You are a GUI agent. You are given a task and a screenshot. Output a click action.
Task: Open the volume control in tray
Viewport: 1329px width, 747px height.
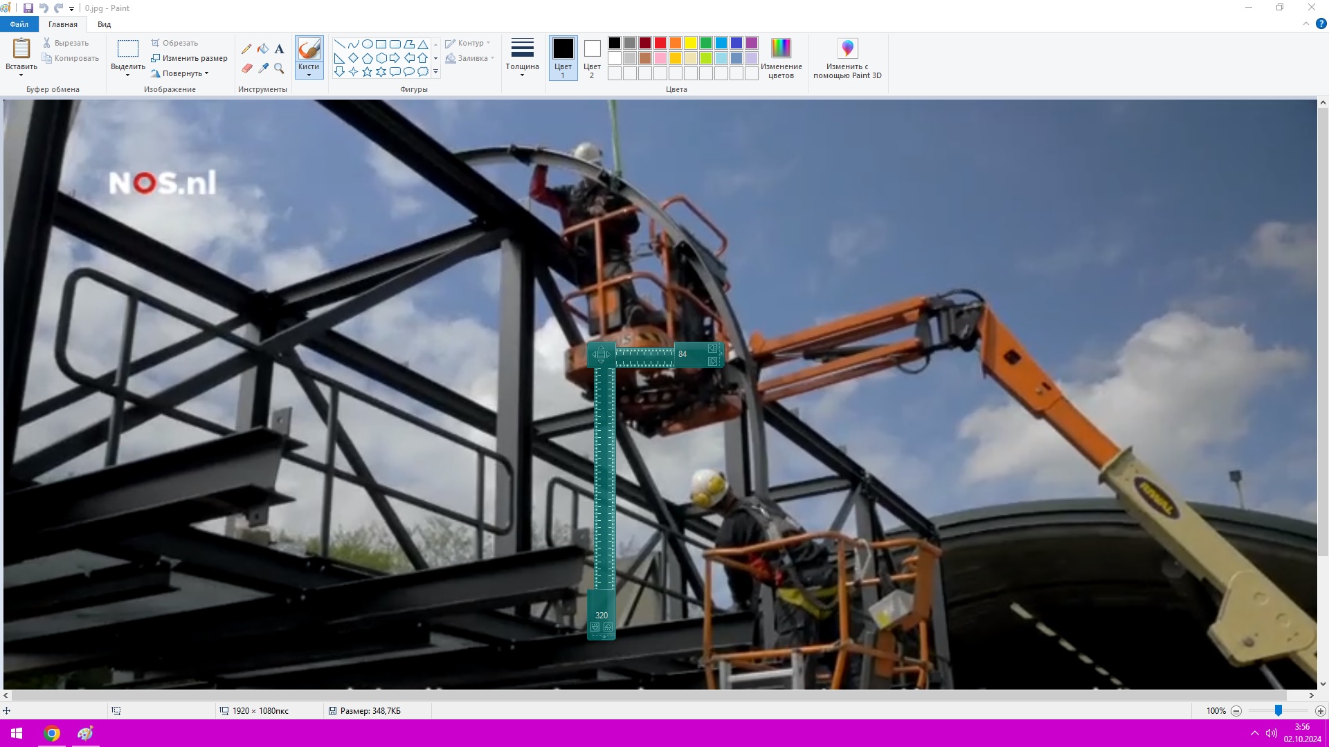(x=1271, y=733)
